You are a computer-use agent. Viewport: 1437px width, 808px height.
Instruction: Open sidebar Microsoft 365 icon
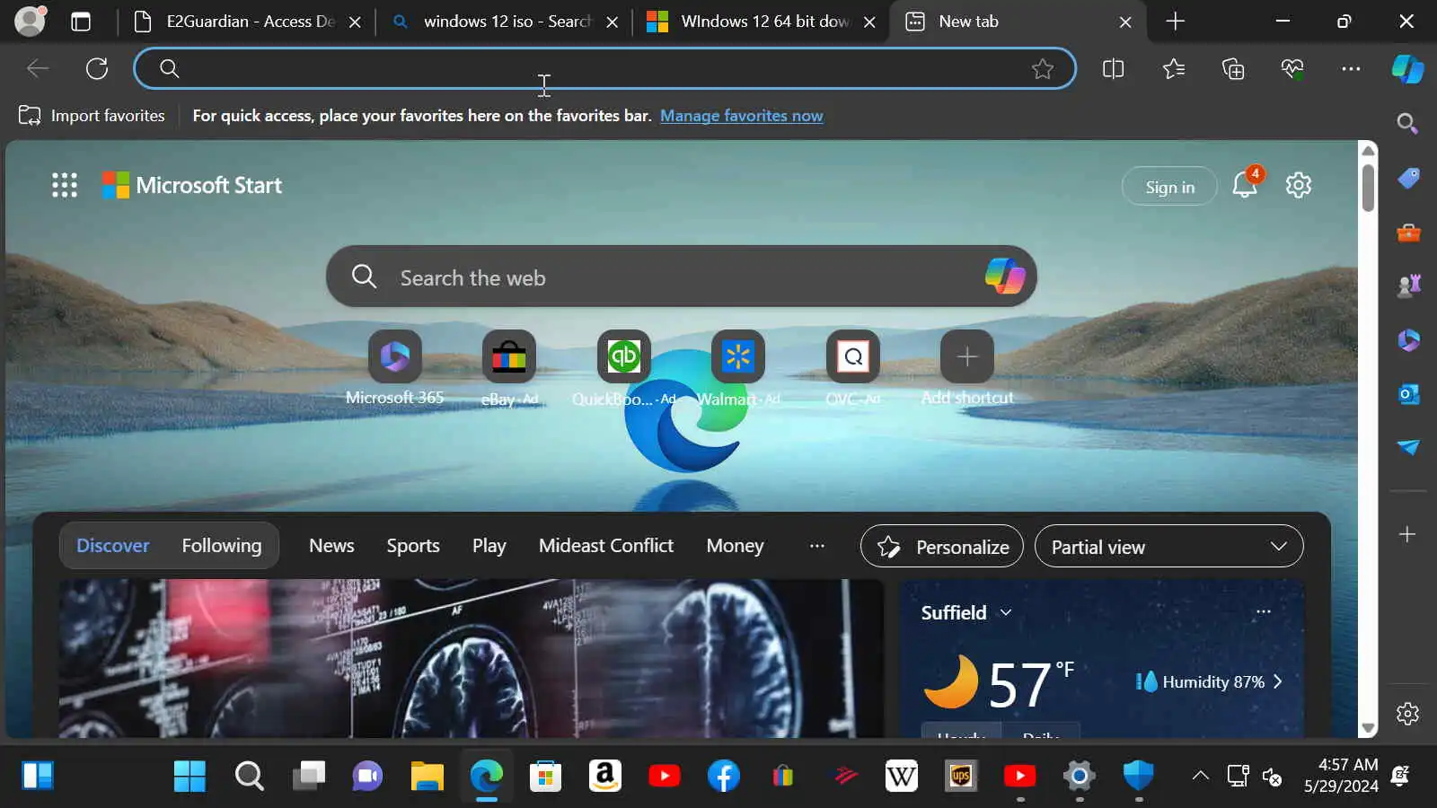click(1408, 339)
